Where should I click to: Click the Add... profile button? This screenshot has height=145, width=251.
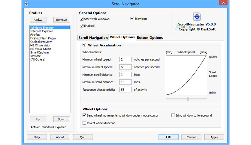pyautogui.click(x=38, y=20)
